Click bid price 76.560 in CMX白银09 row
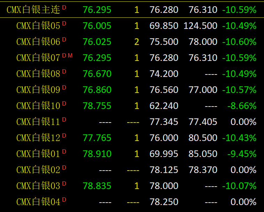Screen dimensions: 264x212 (x=164, y=90)
